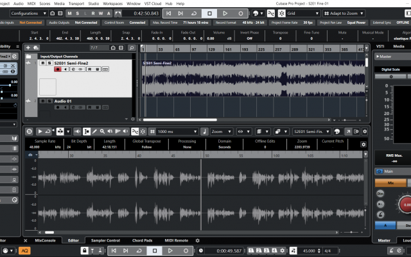
Task: Switch to the MixConsole tab
Action: (x=45, y=240)
